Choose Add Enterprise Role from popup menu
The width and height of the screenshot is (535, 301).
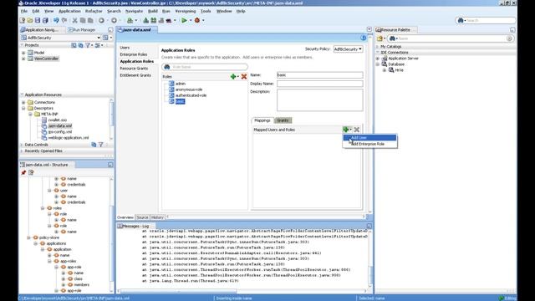[x=369, y=144]
